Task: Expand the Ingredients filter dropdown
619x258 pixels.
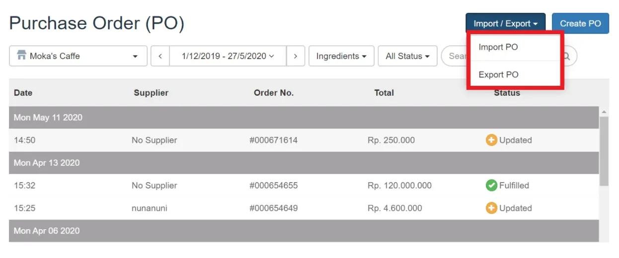Action: [341, 56]
